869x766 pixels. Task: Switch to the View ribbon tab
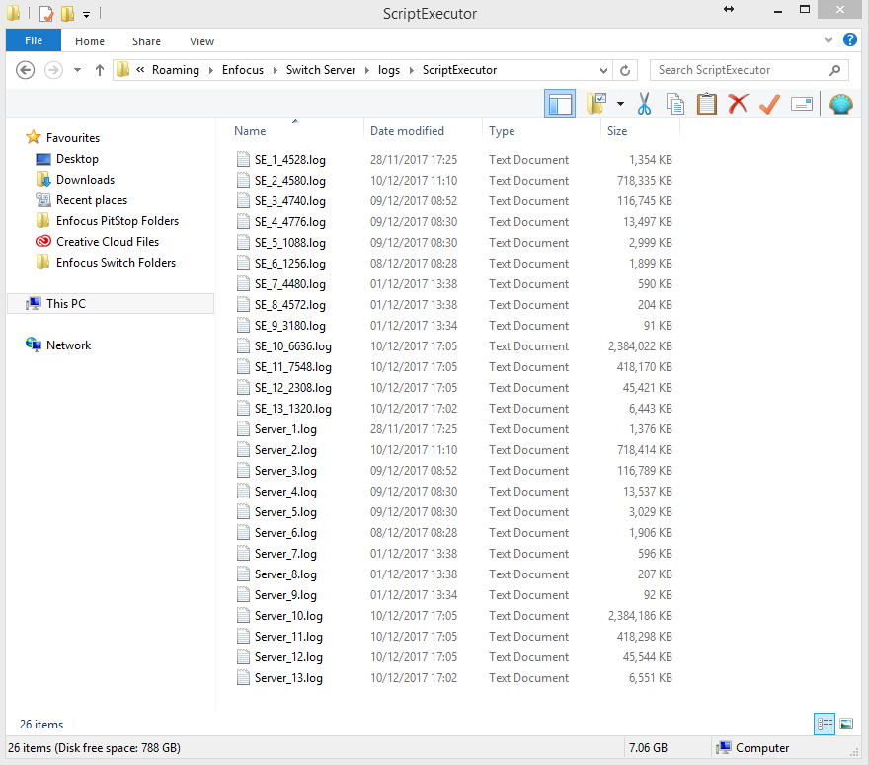(201, 41)
